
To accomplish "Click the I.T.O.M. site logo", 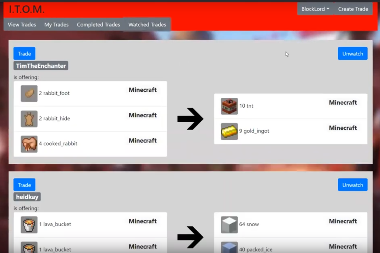I will coord(26,9).
